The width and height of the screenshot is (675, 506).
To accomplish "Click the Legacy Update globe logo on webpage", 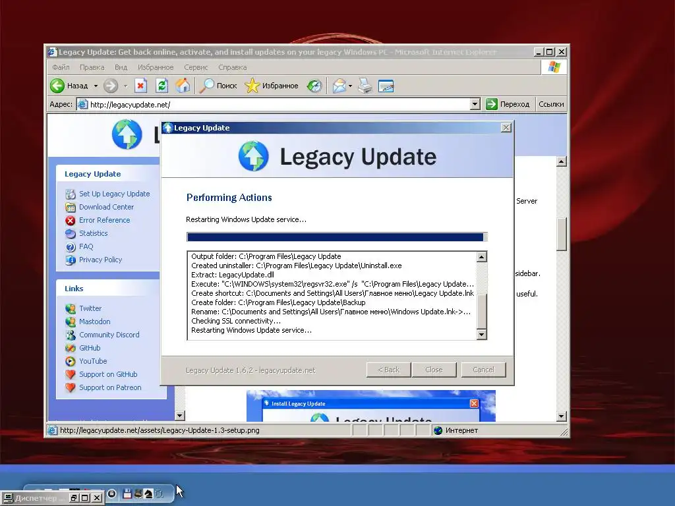I will (x=127, y=134).
